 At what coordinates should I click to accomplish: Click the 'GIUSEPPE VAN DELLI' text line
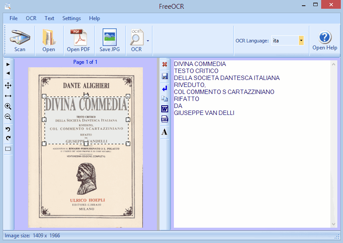(204, 113)
